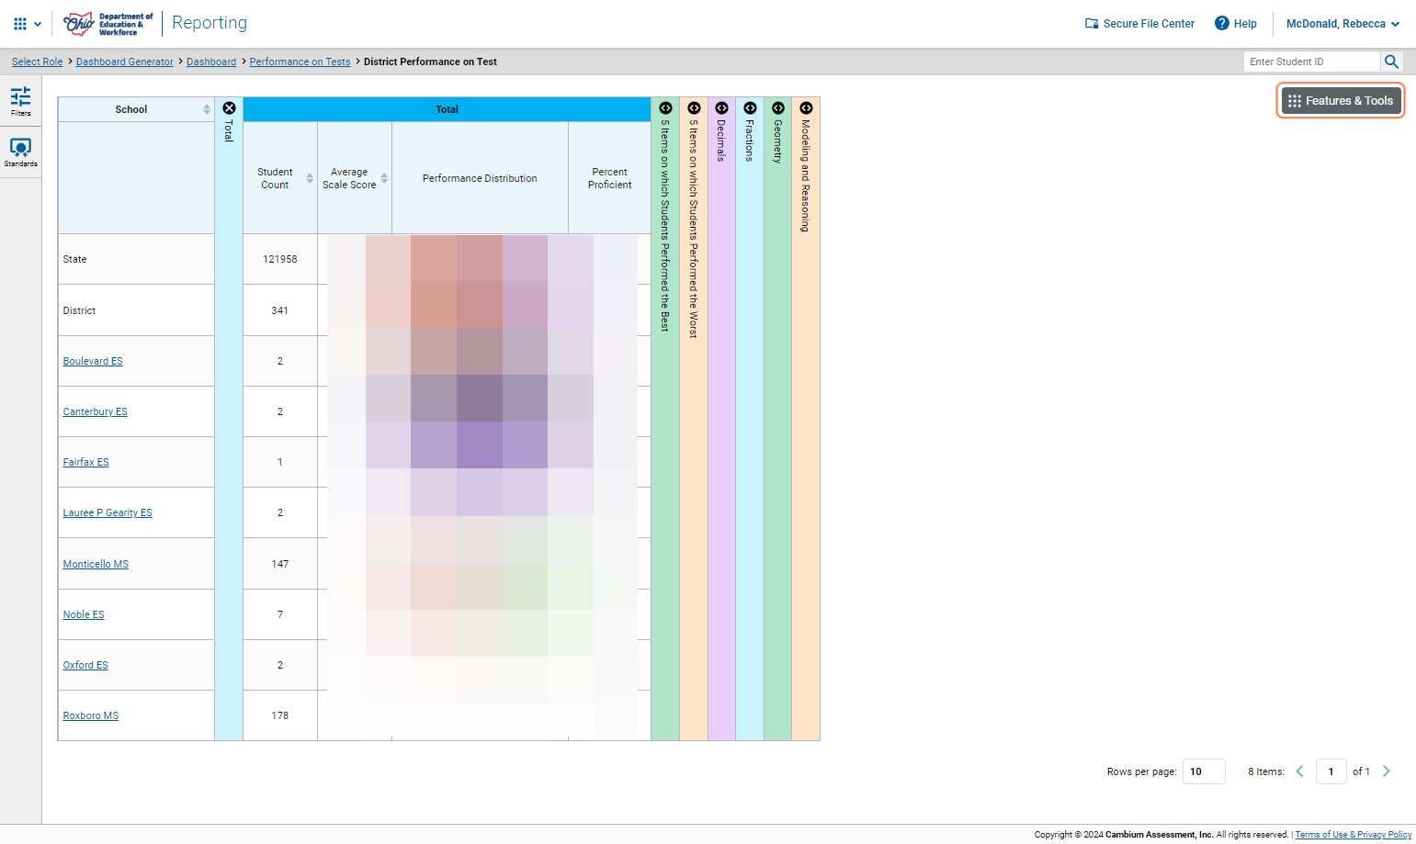This screenshot has height=844, width=1416.
Task: Click the student ID search magnifier
Action: pyautogui.click(x=1391, y=62)
